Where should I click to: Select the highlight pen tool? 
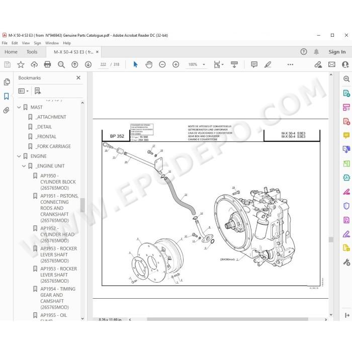268,65
